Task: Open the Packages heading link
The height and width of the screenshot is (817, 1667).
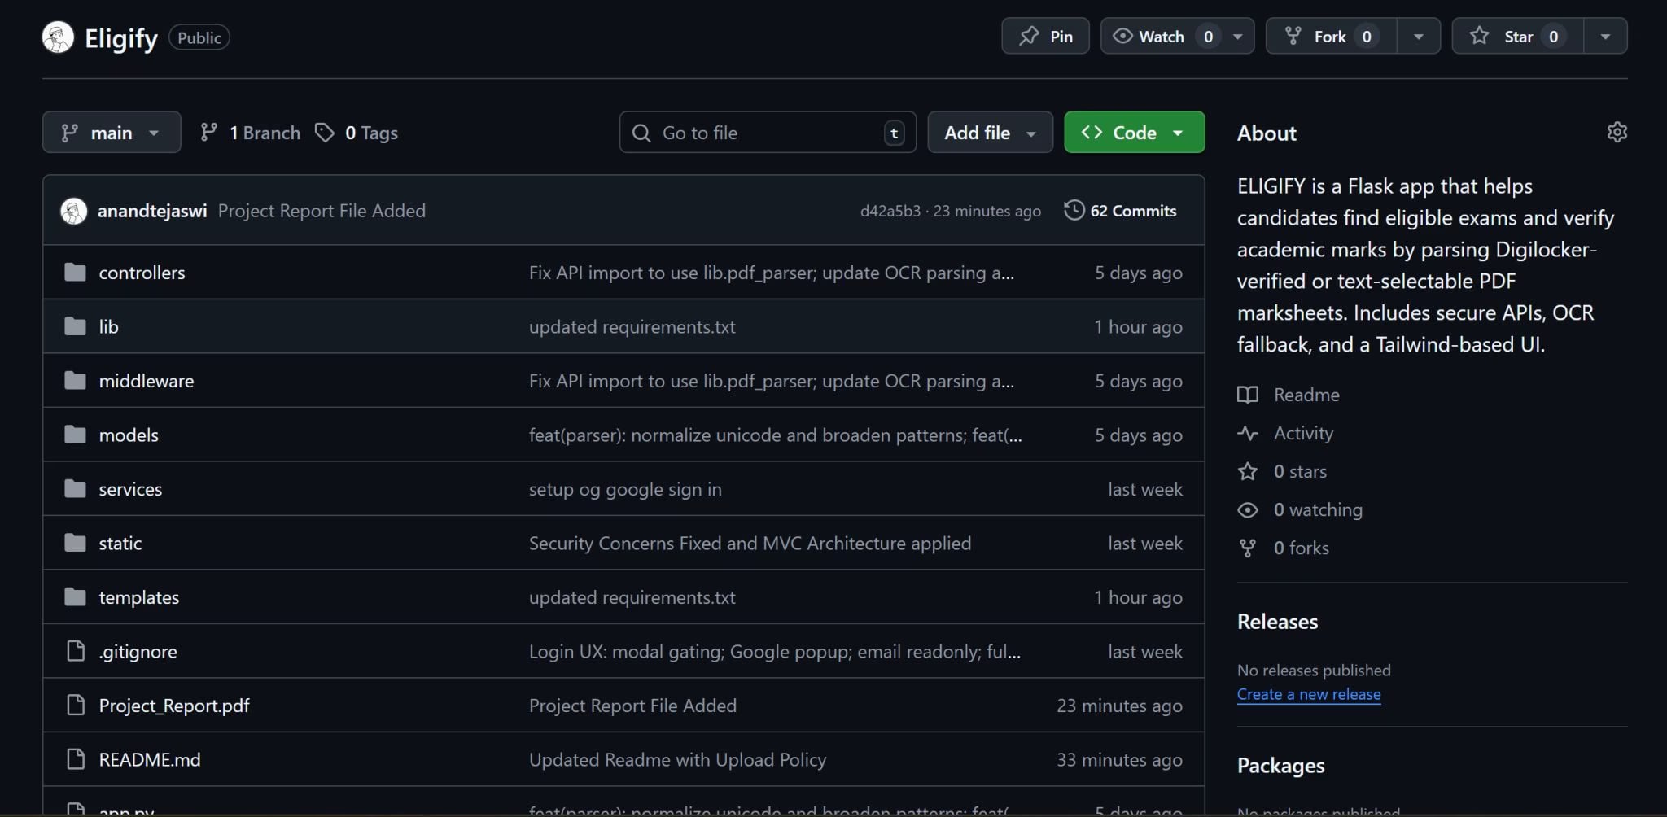Action: click(x=1280, y=767)
